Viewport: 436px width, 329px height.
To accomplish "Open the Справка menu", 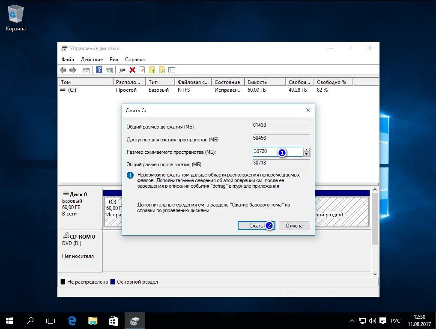I will pos(135,60).
